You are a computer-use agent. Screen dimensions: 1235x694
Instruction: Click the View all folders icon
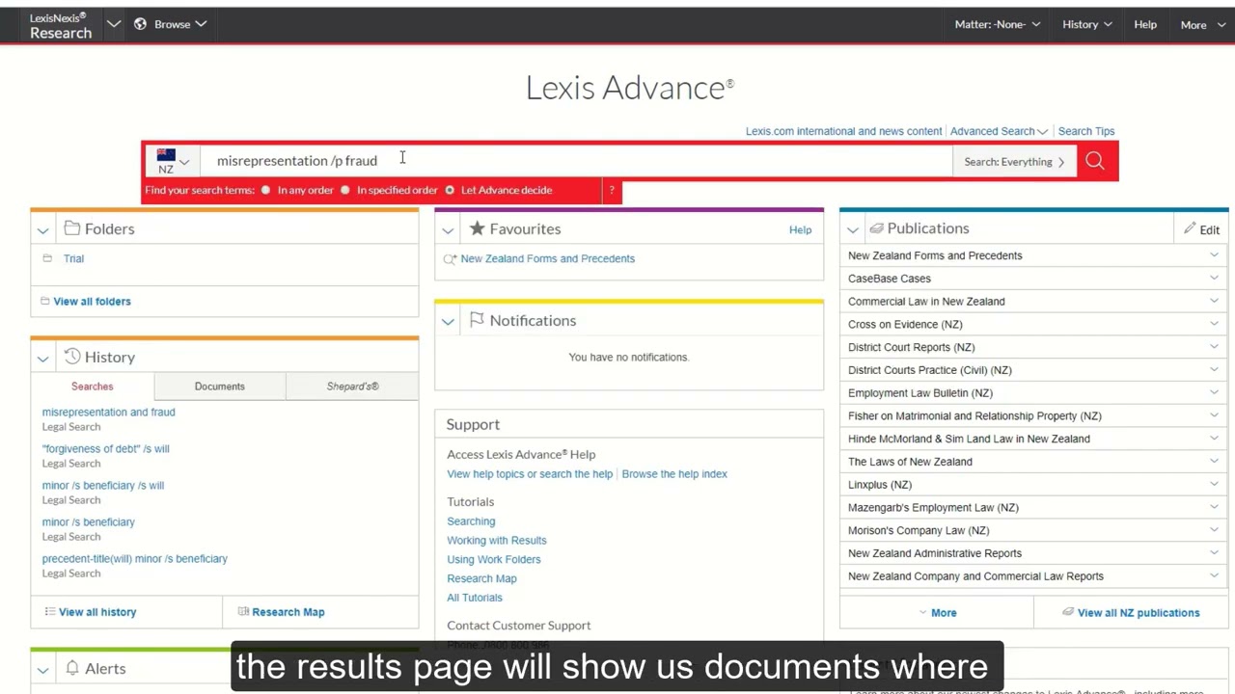click(44, 301)
